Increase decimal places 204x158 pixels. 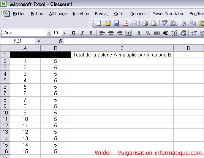[x=174, y=33]
